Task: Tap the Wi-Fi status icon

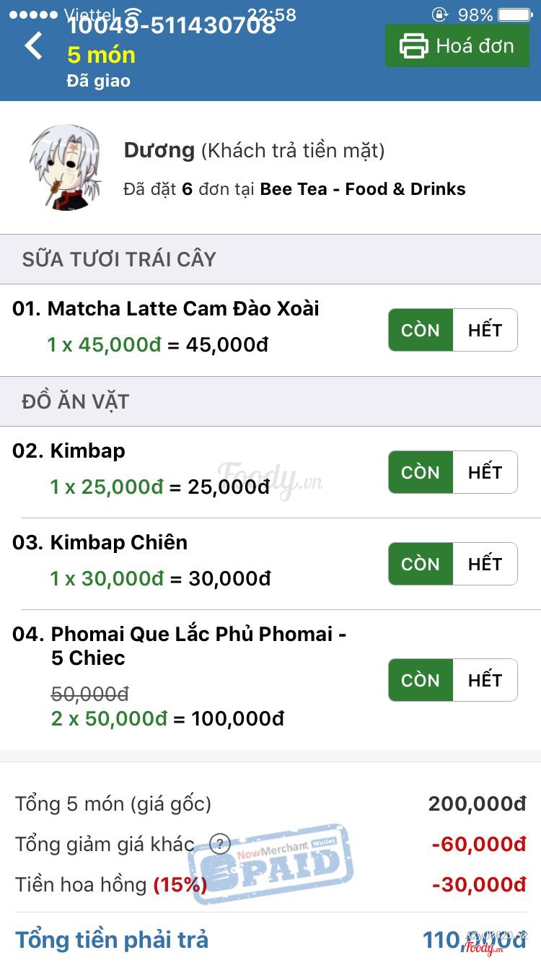Action: 133,15
